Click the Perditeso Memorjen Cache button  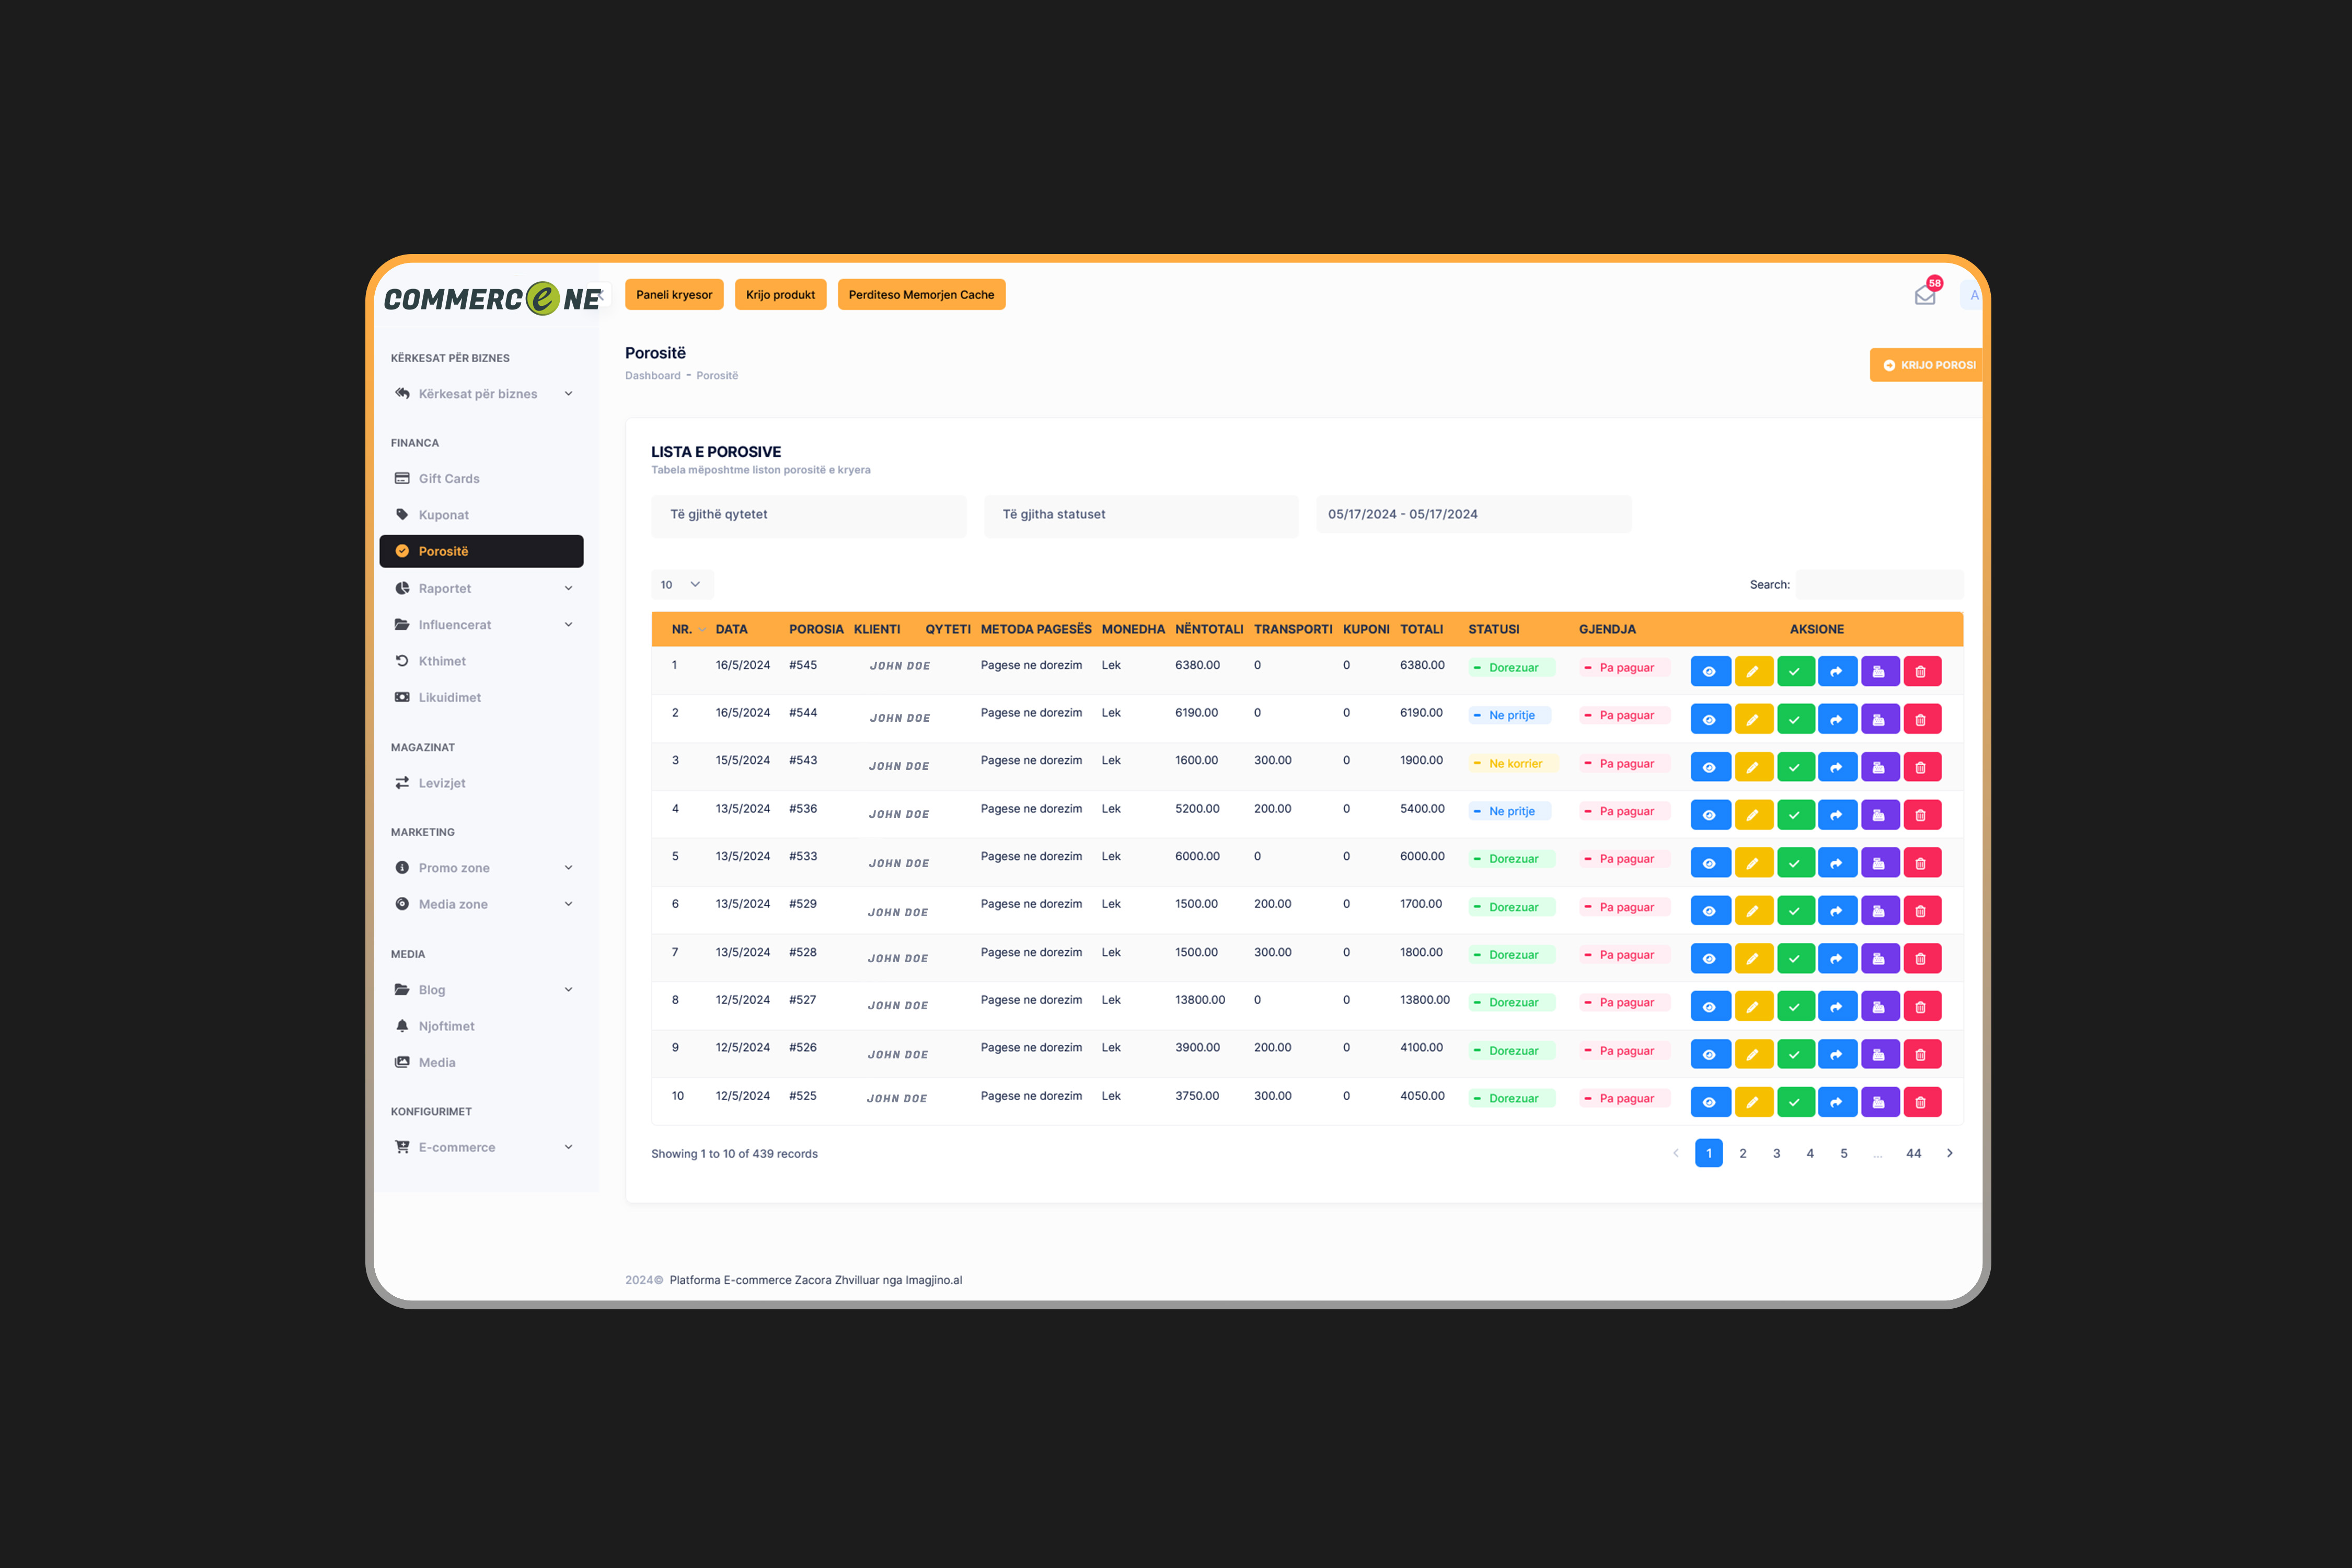(x=921, y=295)
